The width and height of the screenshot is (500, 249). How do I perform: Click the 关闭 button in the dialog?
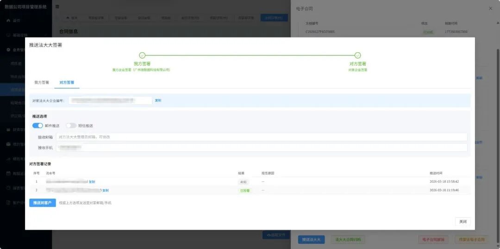point(462,222)
